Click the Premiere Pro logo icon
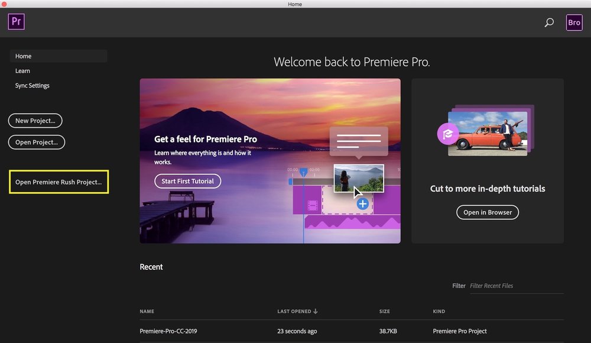Screen dimensions: 591x343 (16, 21)
